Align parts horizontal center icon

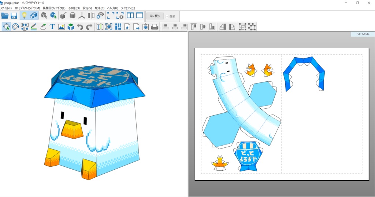coord(175,27)
